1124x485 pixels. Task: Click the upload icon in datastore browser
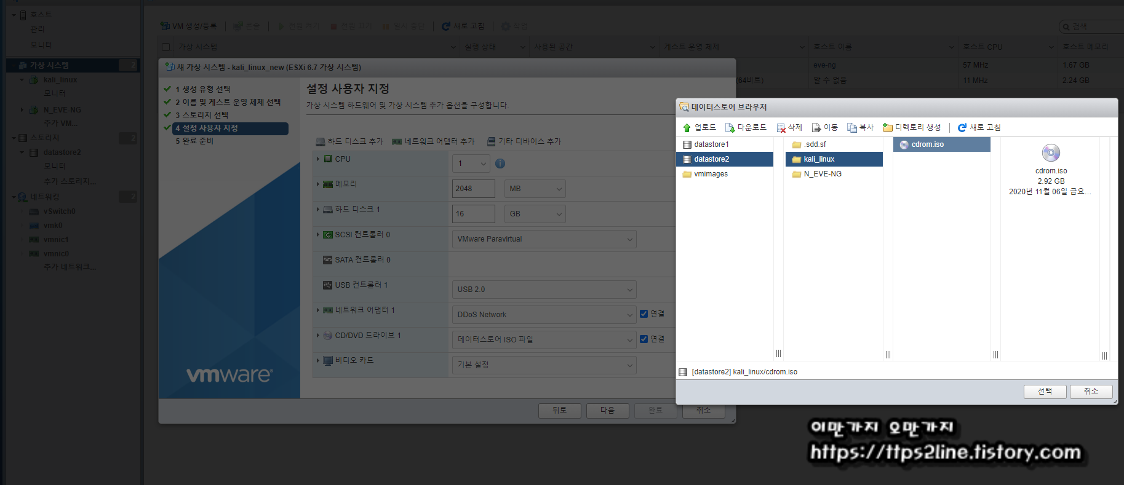pyautogui.click(x=687, y=128)
